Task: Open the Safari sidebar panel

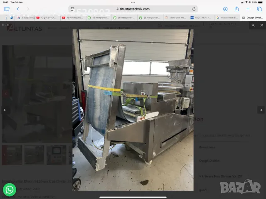Action: (x=7, y=9)
